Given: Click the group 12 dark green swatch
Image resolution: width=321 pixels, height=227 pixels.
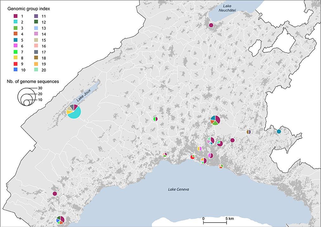Looking at the screenshot, I should pos(36,22).
